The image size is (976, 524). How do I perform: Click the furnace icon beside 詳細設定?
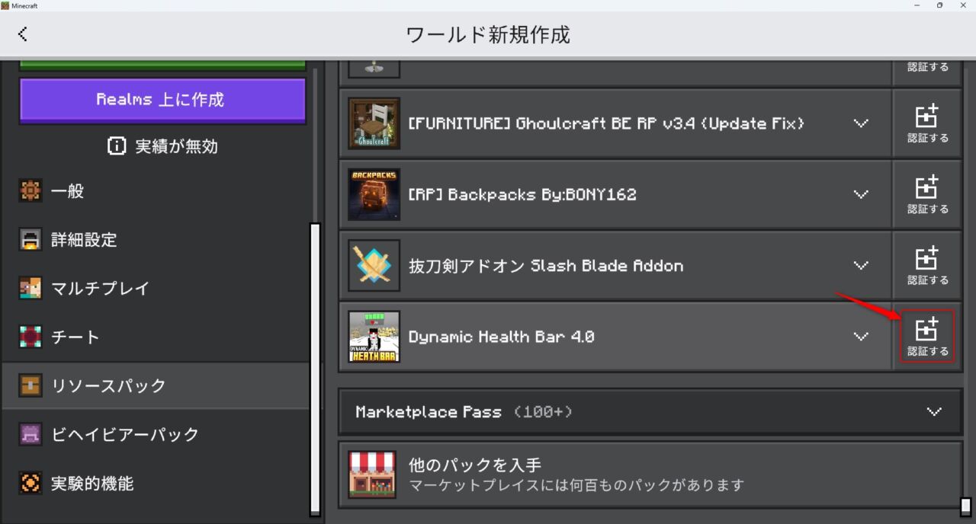(x=30, y=240)
